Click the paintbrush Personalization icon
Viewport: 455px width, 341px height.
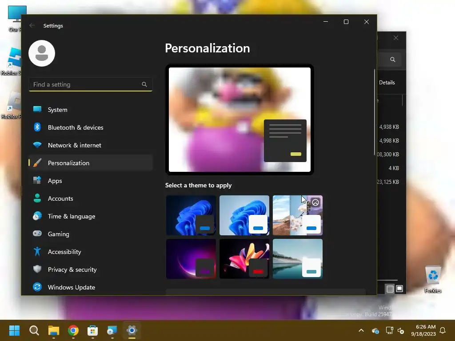click(x=37, y=163)
